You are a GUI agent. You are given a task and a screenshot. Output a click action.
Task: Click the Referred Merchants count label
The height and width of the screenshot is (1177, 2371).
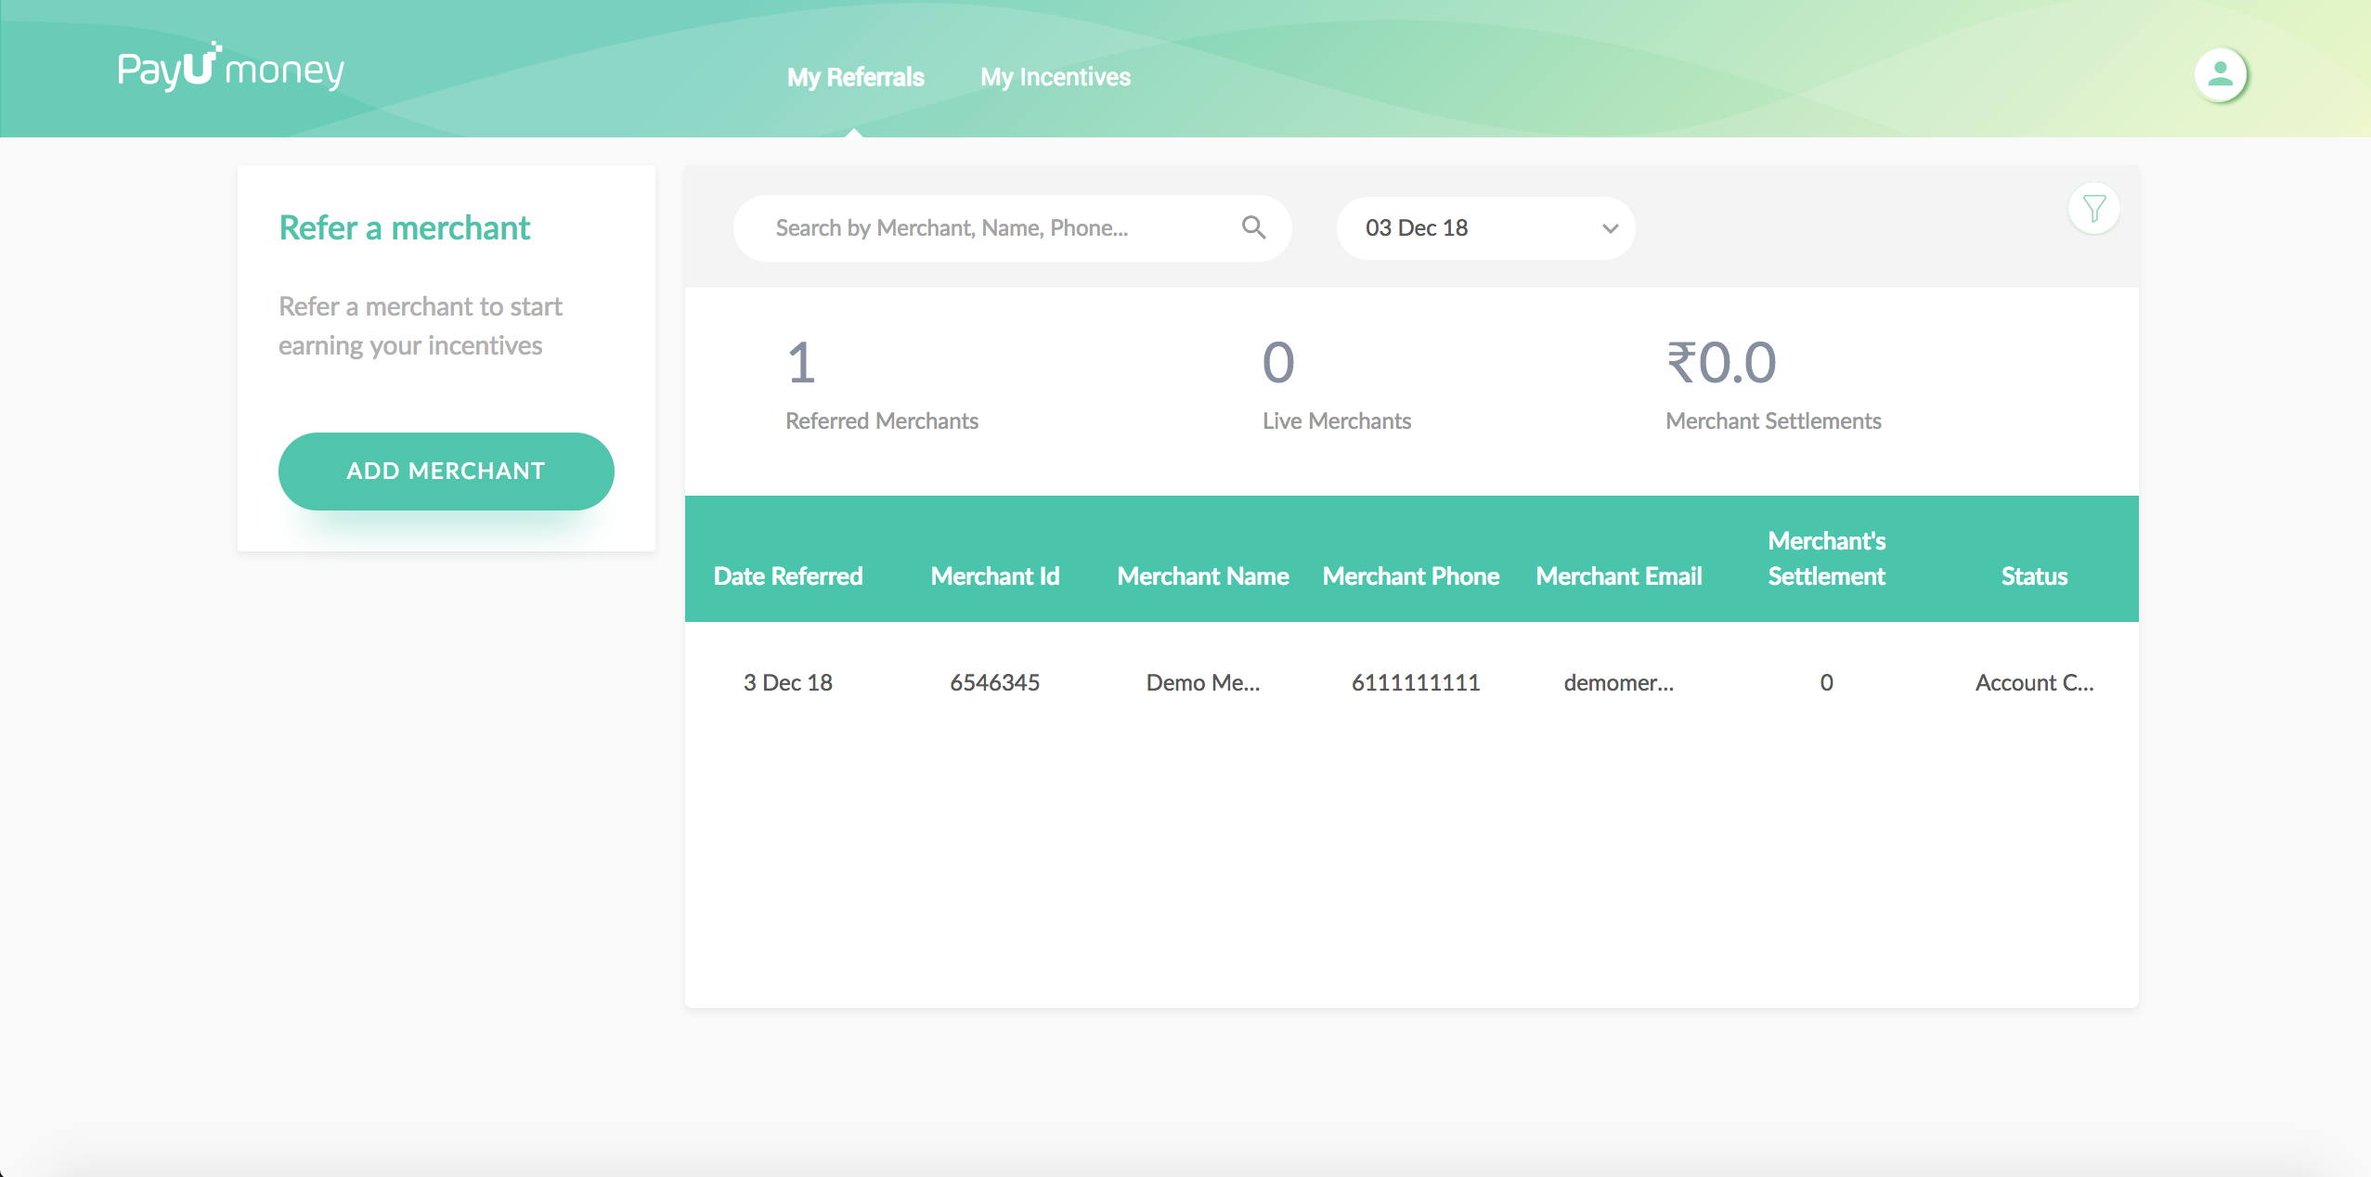pos(882,421)
